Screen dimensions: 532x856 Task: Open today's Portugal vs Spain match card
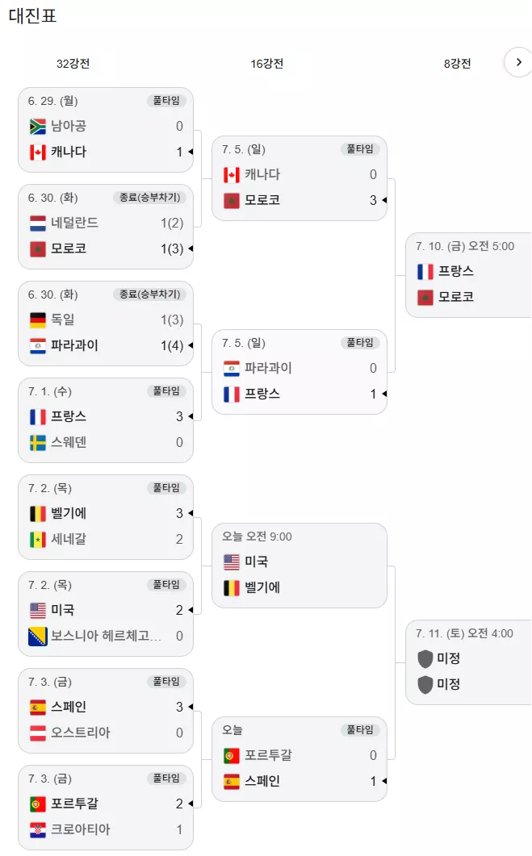(300, 759)
